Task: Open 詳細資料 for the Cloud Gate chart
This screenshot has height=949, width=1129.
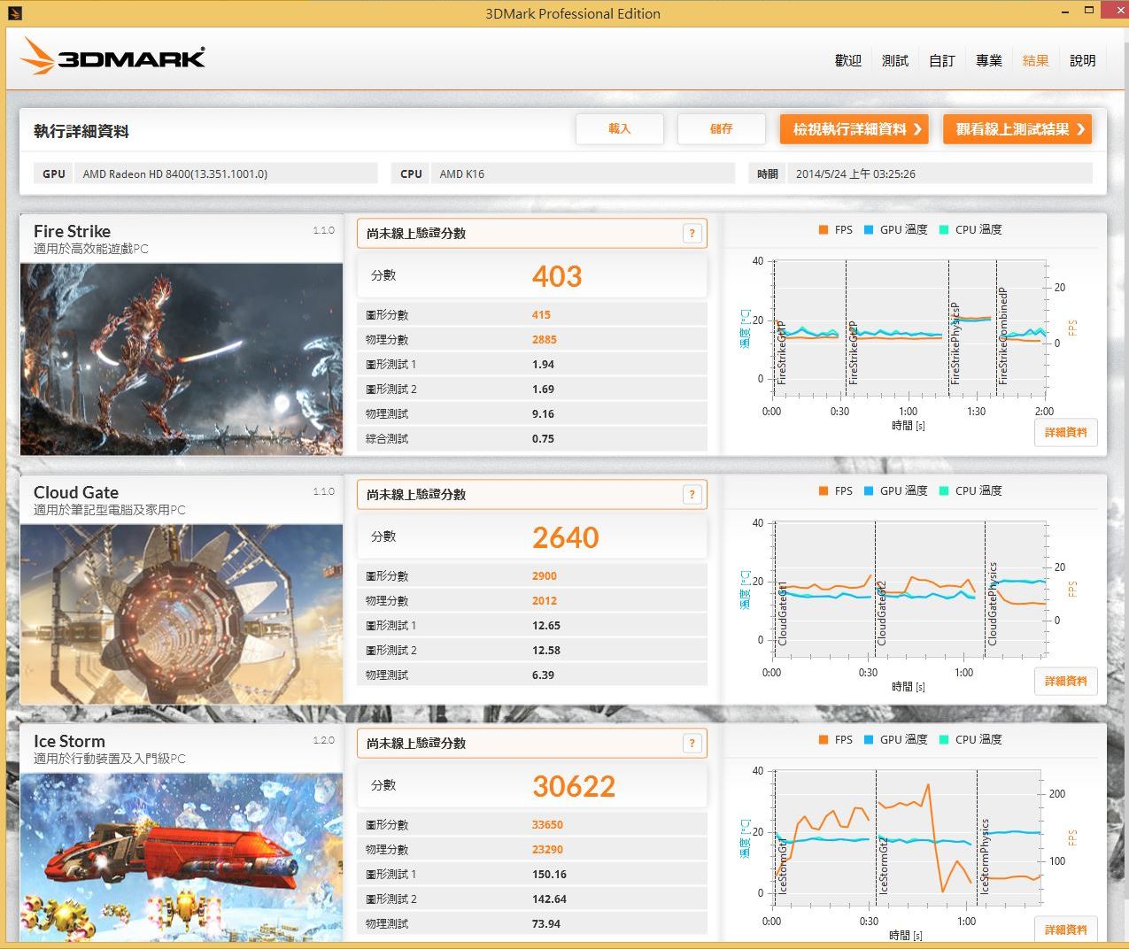Action: [x=1065, y=682]
